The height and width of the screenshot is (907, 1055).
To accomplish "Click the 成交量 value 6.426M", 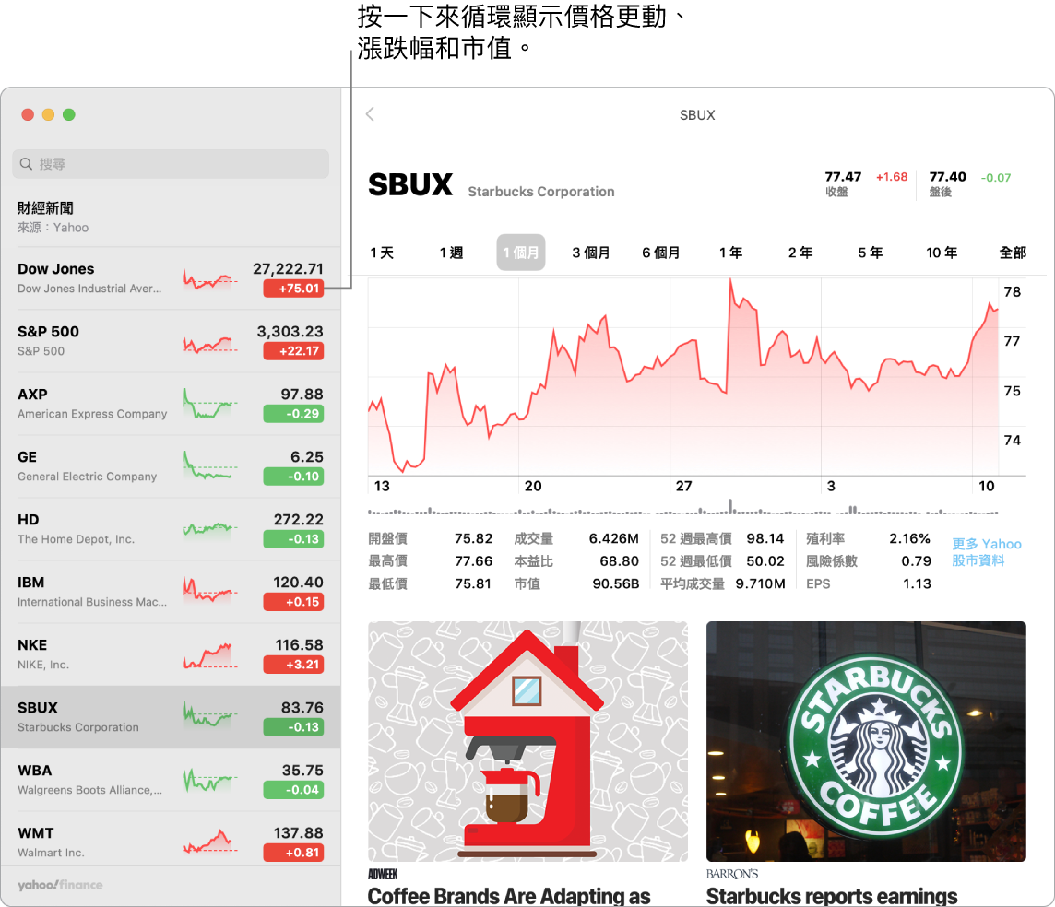I will [x=613, y=538].
